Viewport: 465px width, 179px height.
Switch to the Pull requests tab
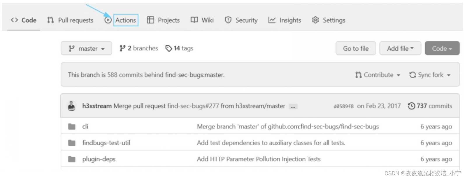[70, 20]
